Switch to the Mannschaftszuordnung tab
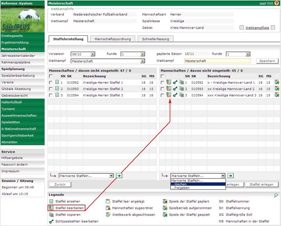The width and height of the screenshot is (281, 226). coord(113,39)
